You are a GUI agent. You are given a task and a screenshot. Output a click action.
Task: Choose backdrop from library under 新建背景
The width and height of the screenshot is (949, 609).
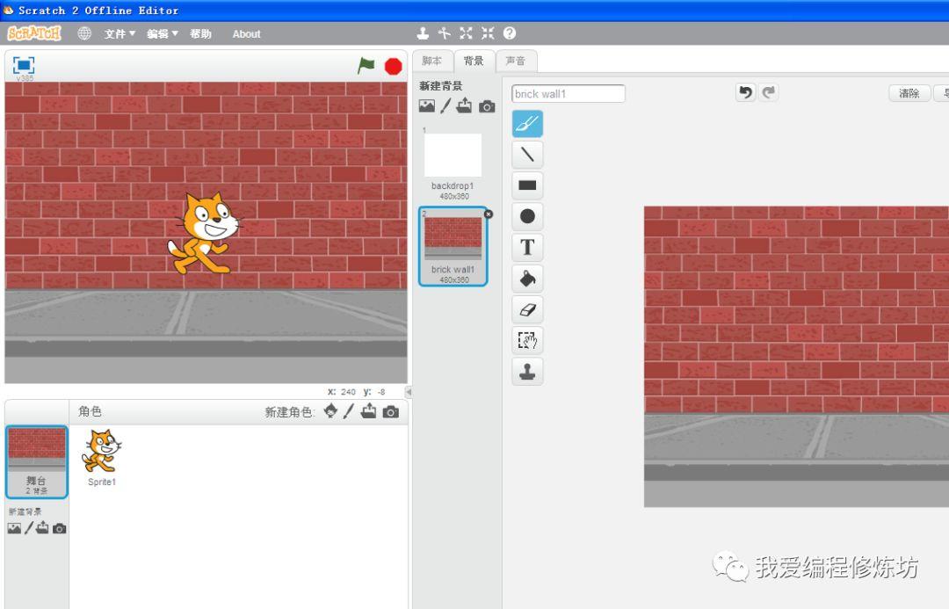[x=427, y=106]
